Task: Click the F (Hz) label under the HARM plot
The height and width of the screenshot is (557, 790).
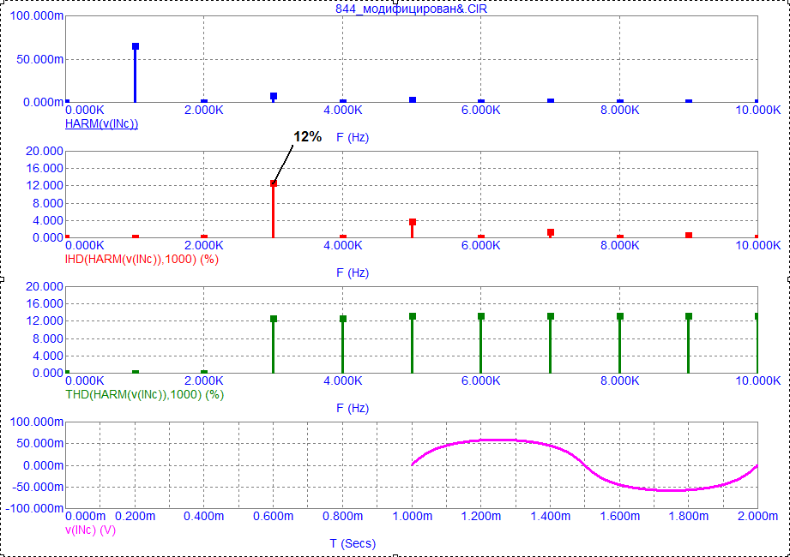Action: pyautogui.click(x=353, y=137)
